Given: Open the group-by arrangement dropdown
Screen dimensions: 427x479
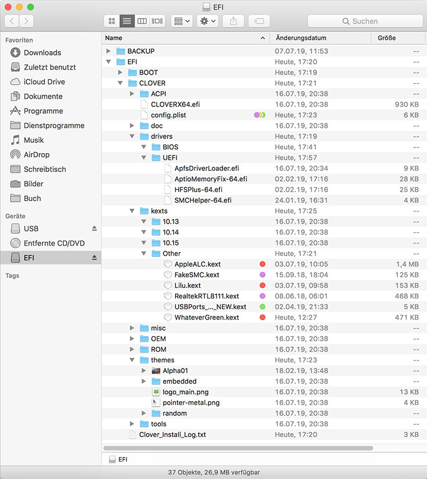Looking at the screenshot, I should click(182, 21).
